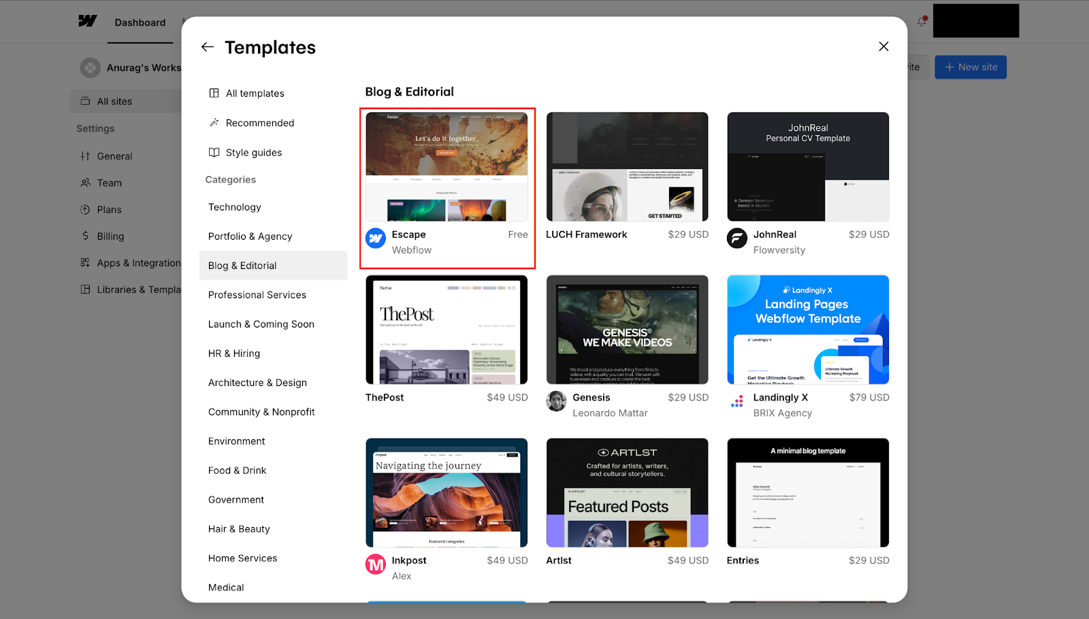Open the LUCH Framework template thumbnail
This screenshot has width=1089, height=619.
pos(627,167)
